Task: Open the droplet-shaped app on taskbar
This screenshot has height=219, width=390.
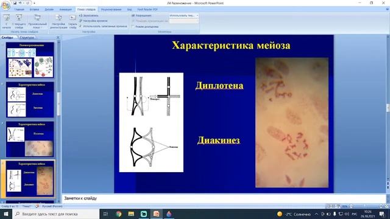Action: 169,214
